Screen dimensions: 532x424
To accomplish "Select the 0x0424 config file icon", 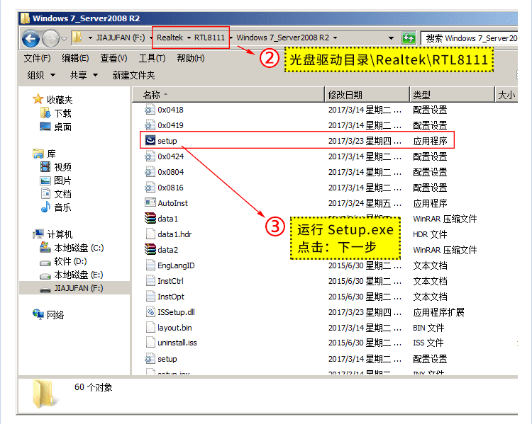I will tap(150, 156).
